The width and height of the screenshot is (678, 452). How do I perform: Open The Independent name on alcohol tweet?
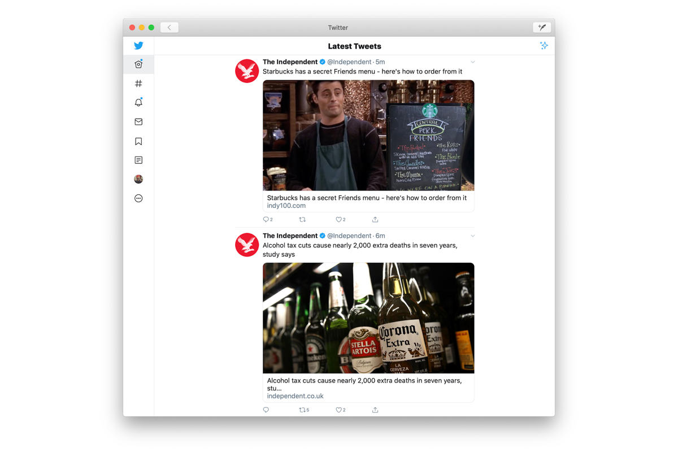tap(290, 236)
